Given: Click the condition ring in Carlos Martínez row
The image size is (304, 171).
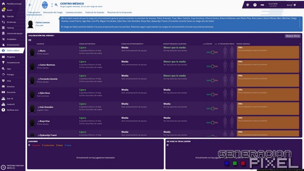Looking at the screenshot, I should click(213, 66).
